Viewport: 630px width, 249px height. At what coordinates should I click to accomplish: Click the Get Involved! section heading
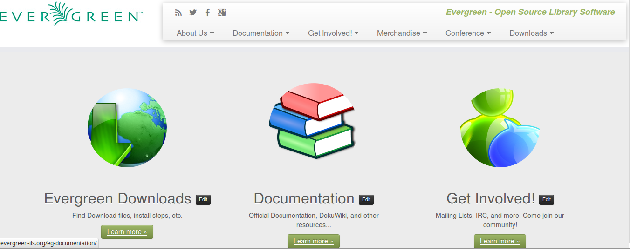491,198
